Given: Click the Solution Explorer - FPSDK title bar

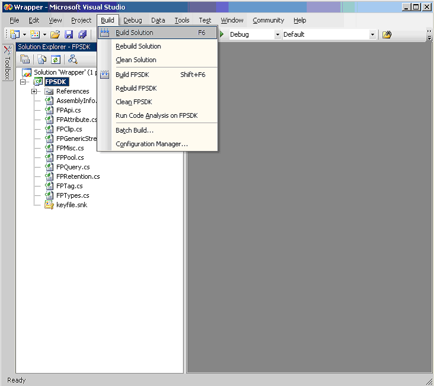Looking at the screenshot, I should click(x=56, y=47).
